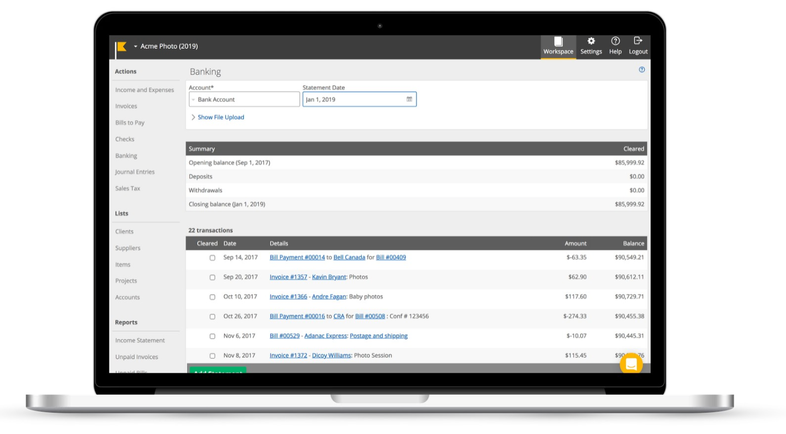Open the Unpaid Invoices report
The image size is (786, 434).
pyautogui.click(x=137, y=357)
